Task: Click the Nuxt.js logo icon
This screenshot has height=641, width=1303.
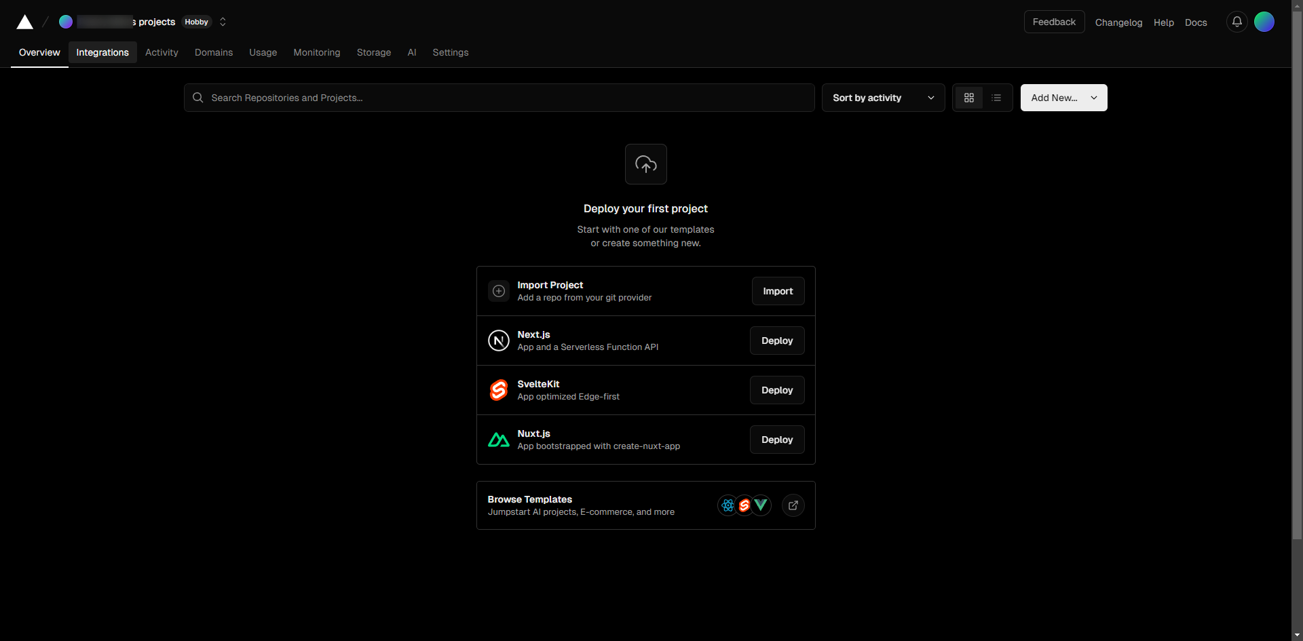Action: [x=499, y=440]
